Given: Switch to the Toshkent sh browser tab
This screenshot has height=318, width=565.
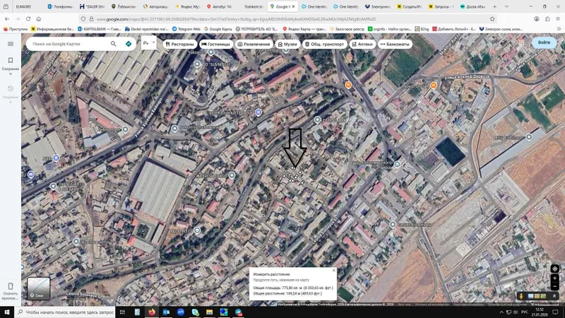Looking at the screenshot, I should (x=254, y=6).
